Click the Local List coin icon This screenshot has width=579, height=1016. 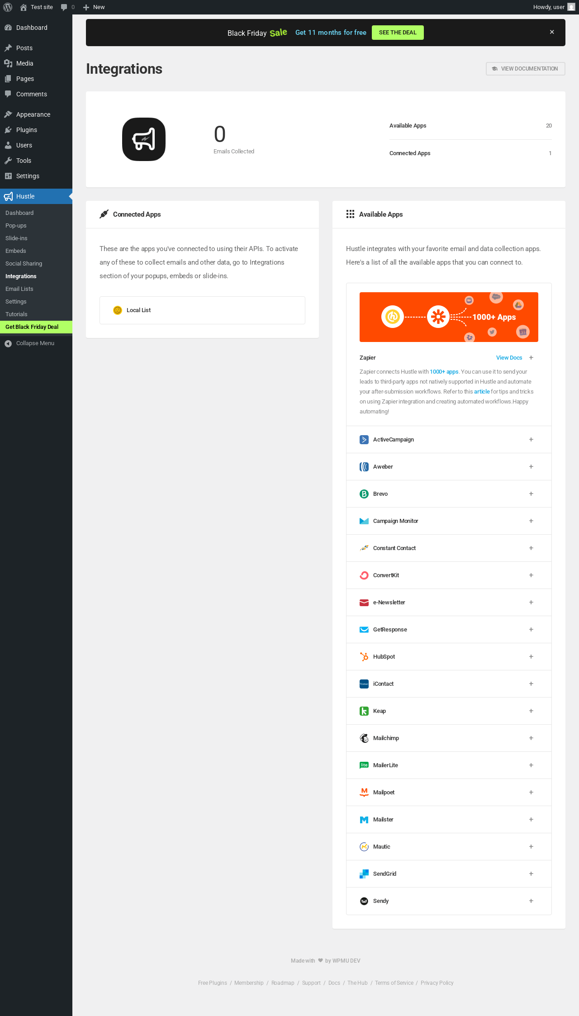[x=118, y=310]
